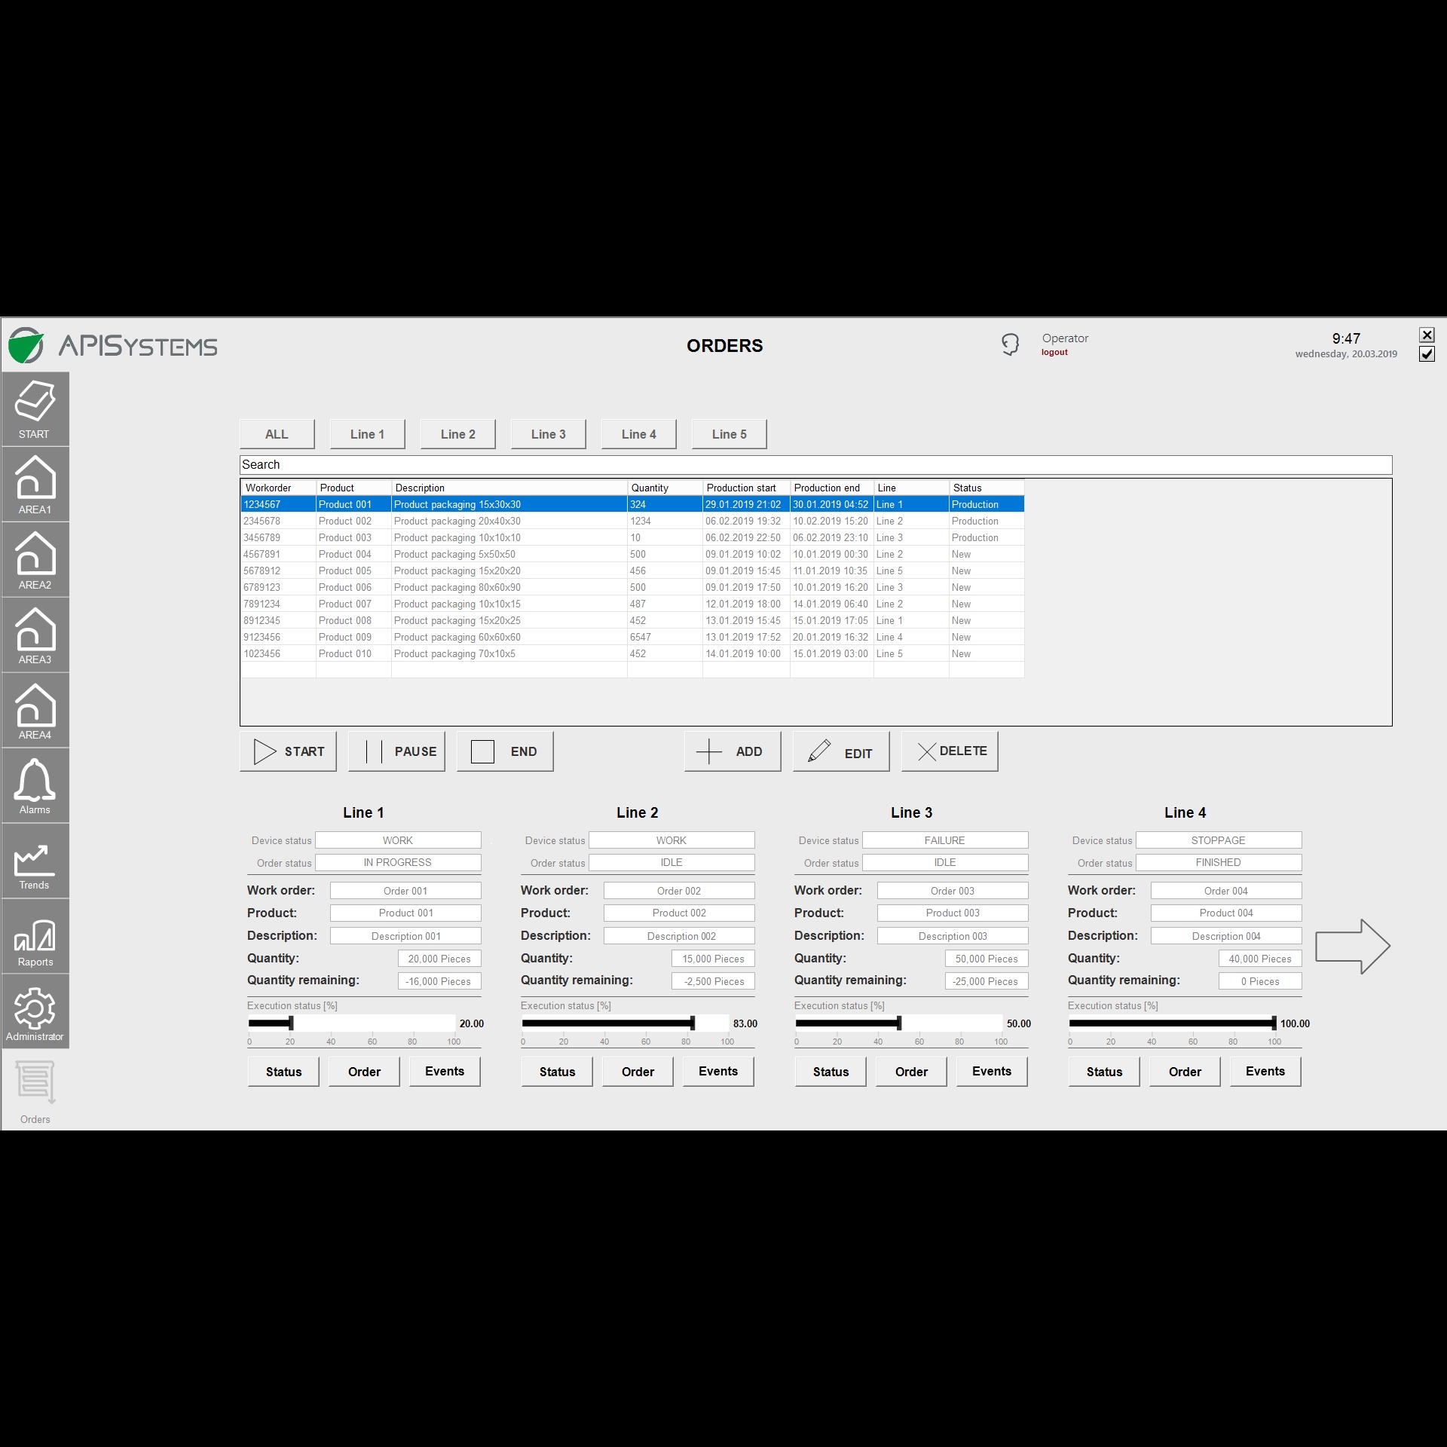Switch to the ALL orders view
The width and height of the screenshot is (1447, 1447).
276,433
